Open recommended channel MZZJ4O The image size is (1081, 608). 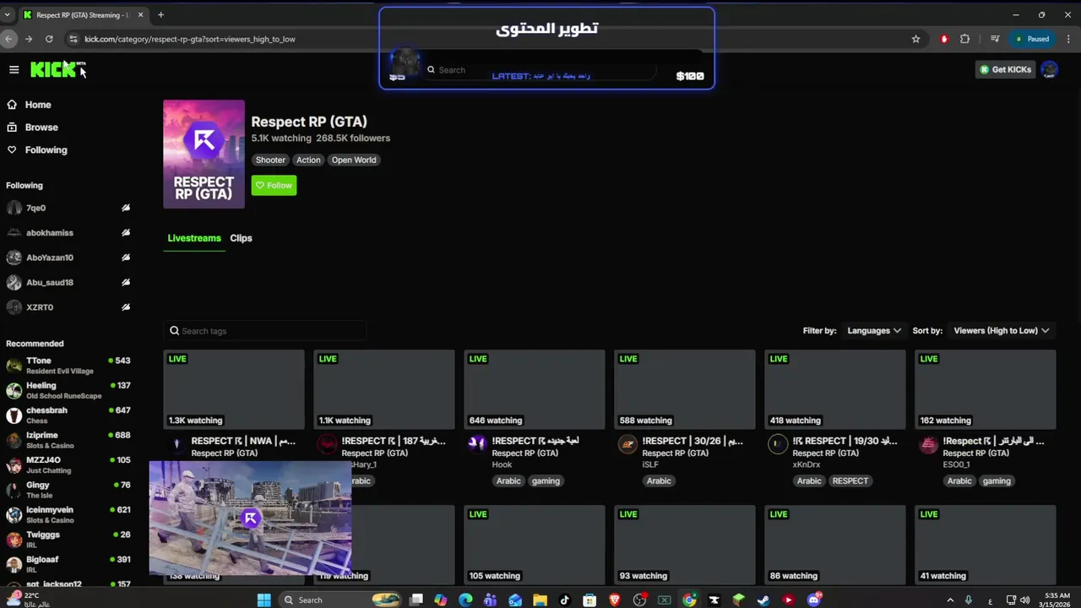pos(68,465)
